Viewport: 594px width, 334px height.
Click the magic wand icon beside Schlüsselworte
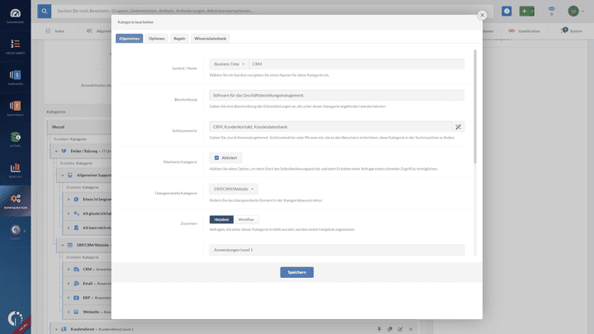click(x=459, y=126)
